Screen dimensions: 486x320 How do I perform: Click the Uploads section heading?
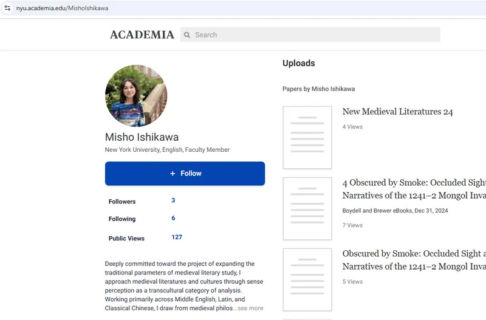(298, 63)
